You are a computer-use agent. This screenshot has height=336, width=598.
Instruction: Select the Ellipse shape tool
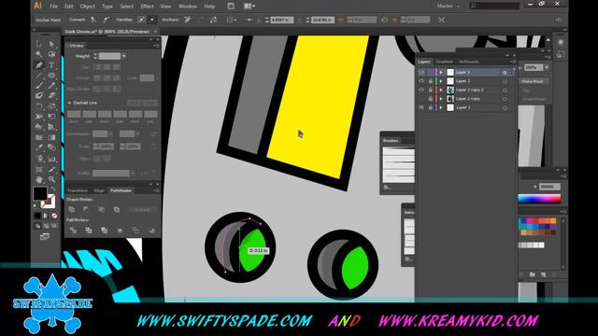pos(51,76)
